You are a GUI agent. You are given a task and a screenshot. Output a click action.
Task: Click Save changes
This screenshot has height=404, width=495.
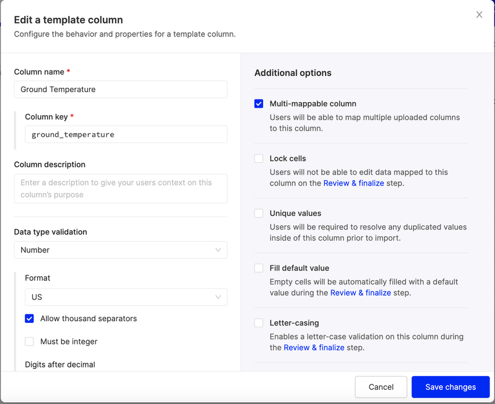450,387
